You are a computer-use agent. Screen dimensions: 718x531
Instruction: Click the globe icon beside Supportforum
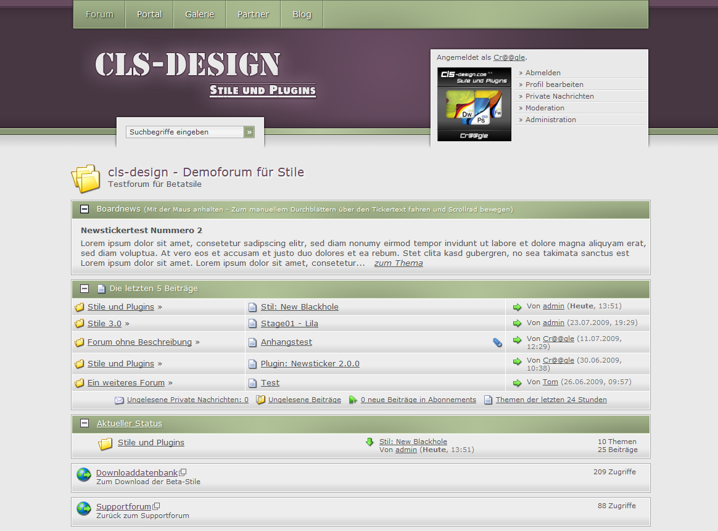84,508
